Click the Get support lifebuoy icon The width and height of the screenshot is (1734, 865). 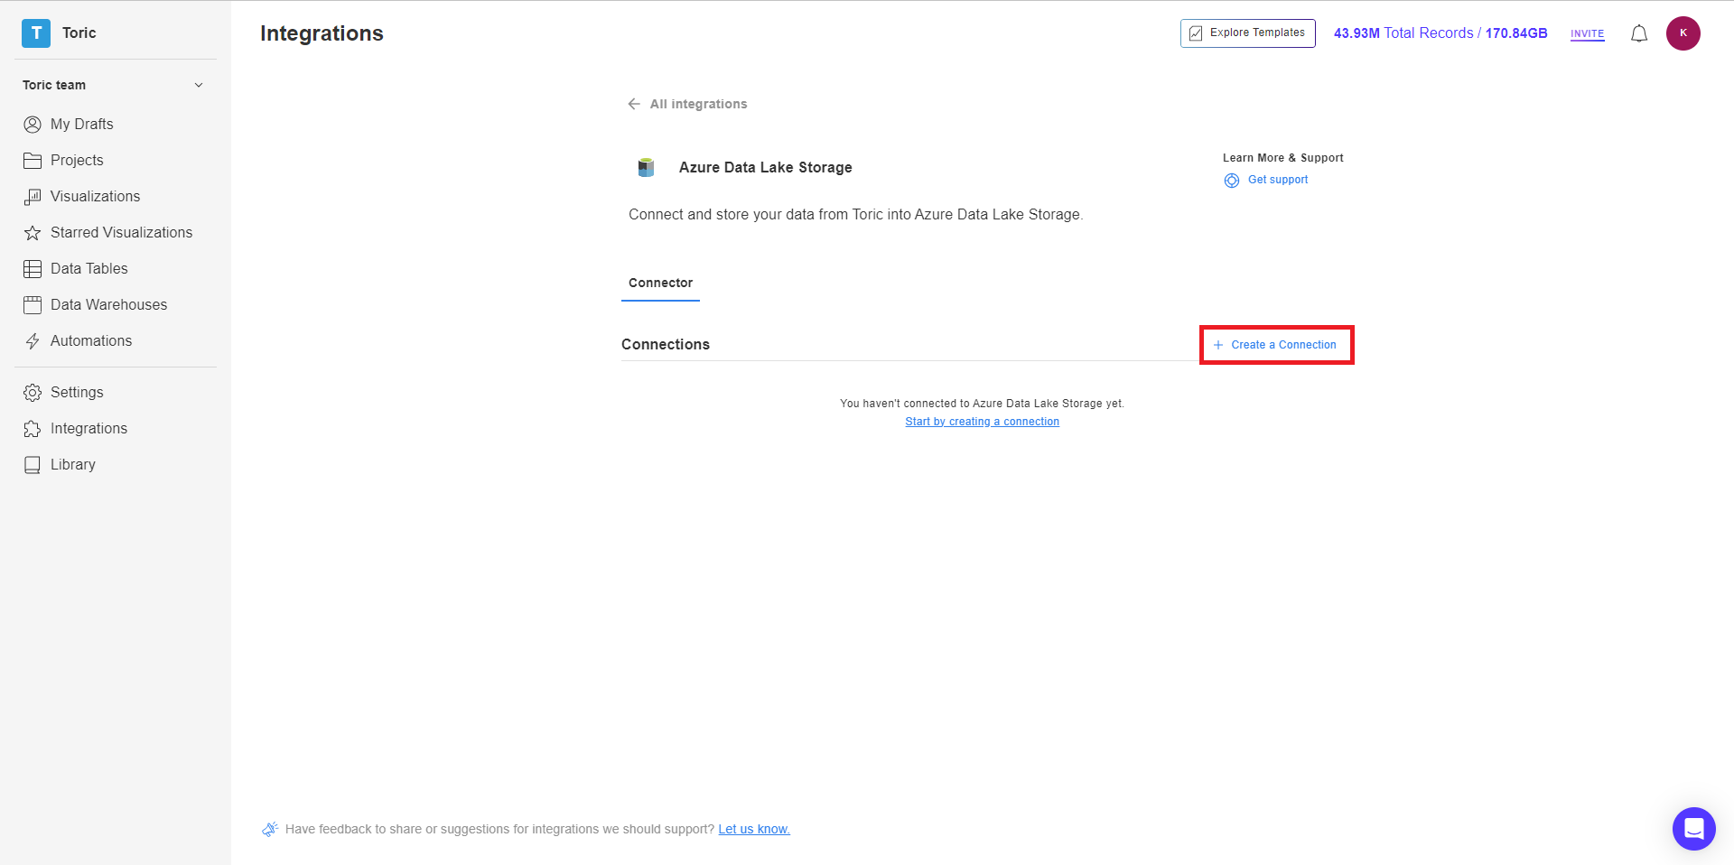1232,181
